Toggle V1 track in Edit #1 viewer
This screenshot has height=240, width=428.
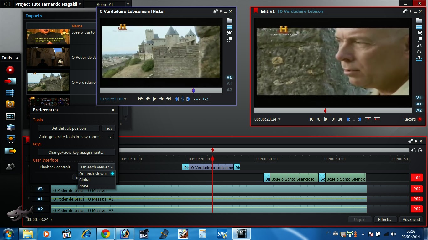tap(419, 97)
